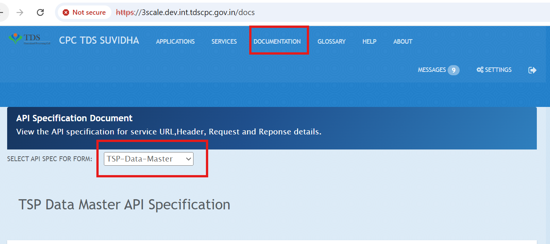Open the SERVICES menu item
The image size is (550, 244).
pyautogui.click(x=224, y=41)
